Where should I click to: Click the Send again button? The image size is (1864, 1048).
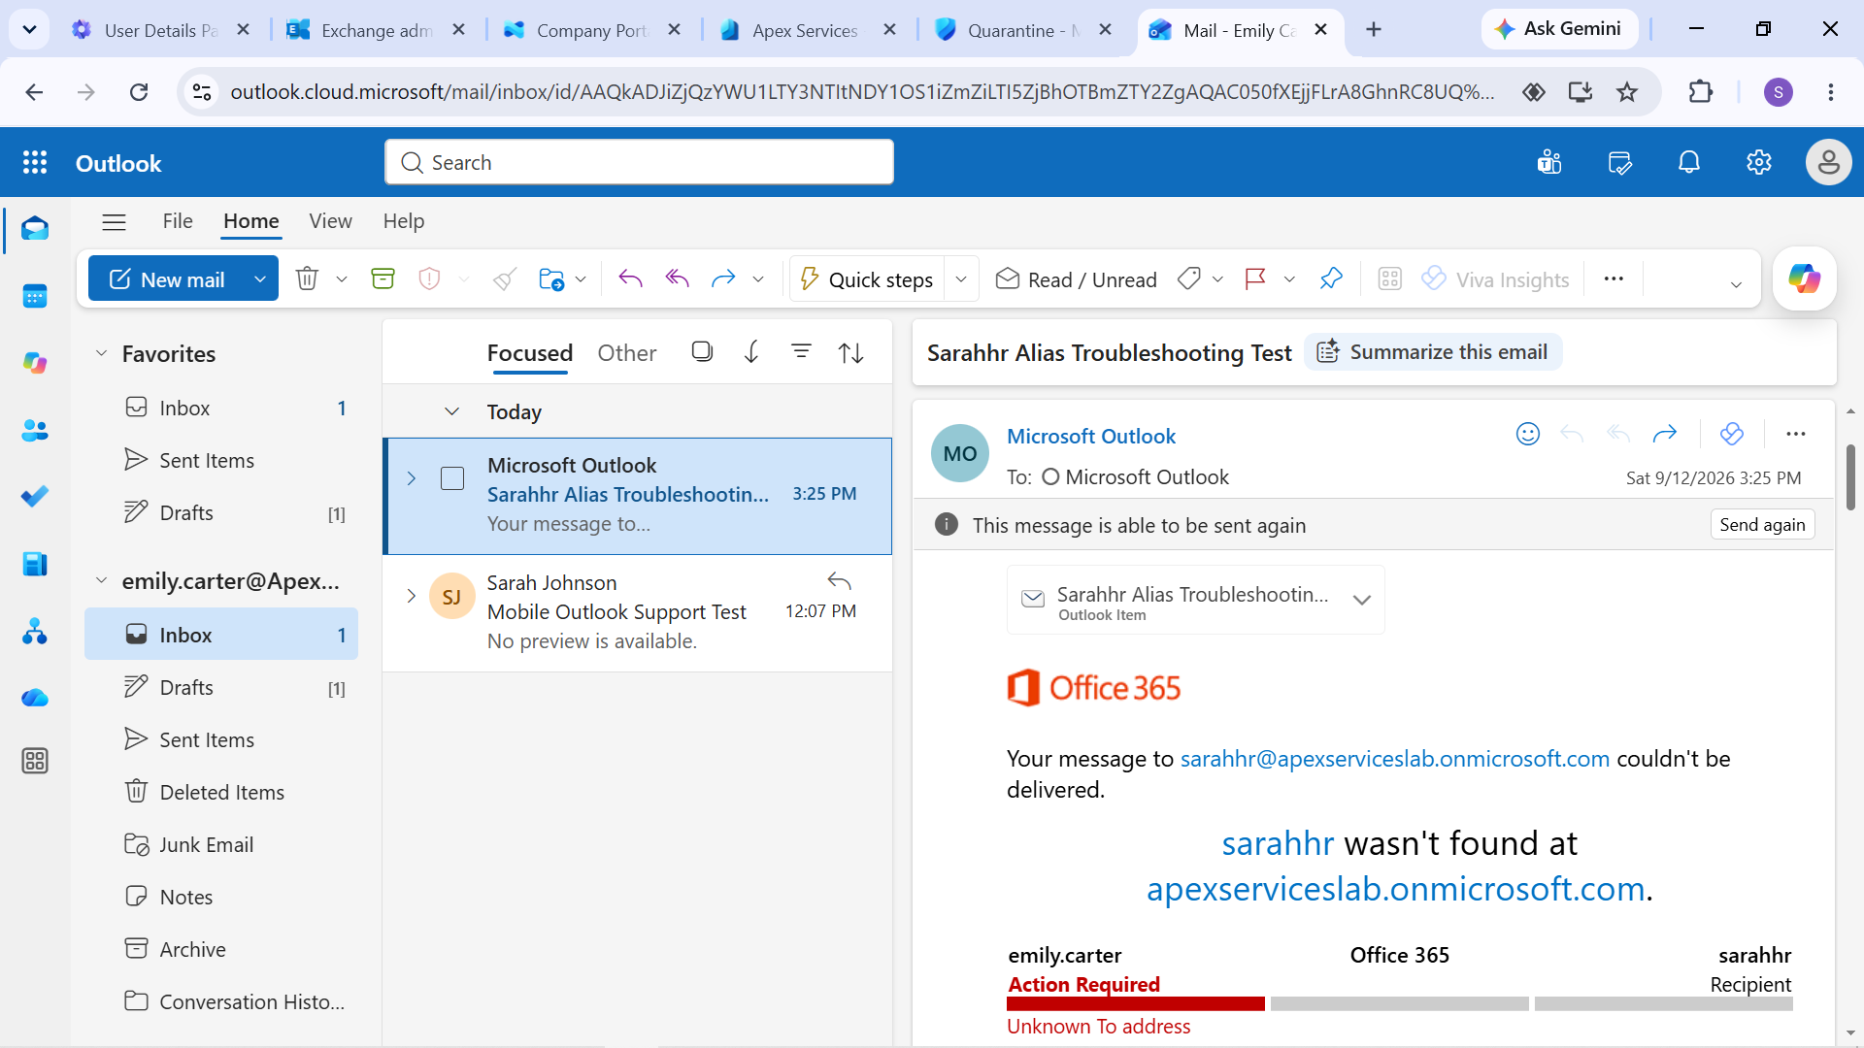[x=1762, y=525]
